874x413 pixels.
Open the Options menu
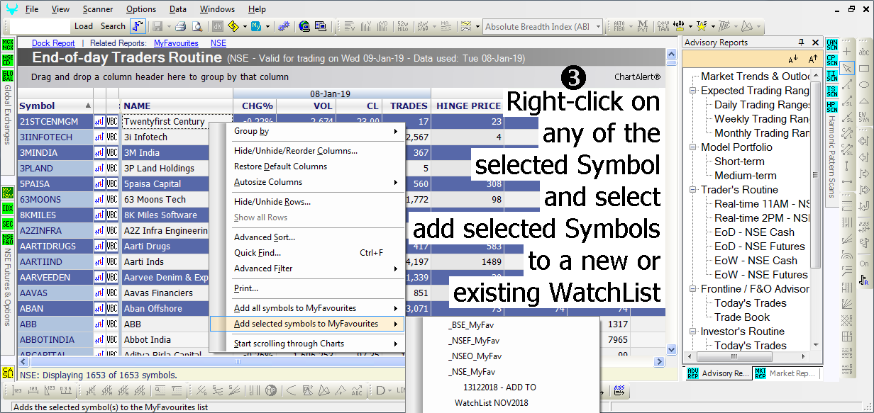[141, 9]
